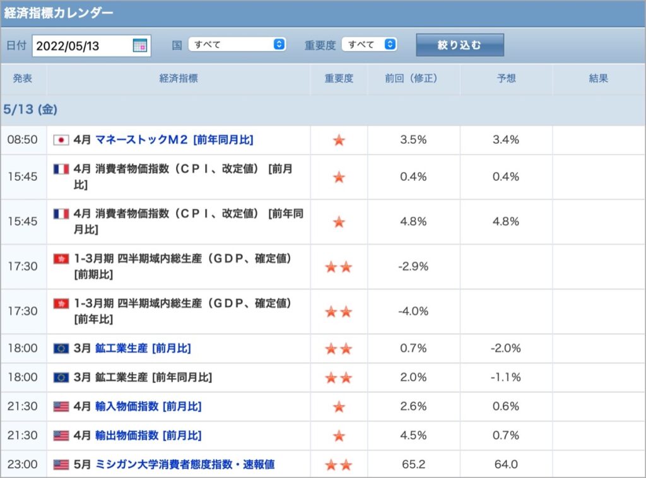Image resolution: width=646 pixels, height=478 pixels.
Task: Click the importance stars for GDP [前期比]
Action: (x=339, y=267)
